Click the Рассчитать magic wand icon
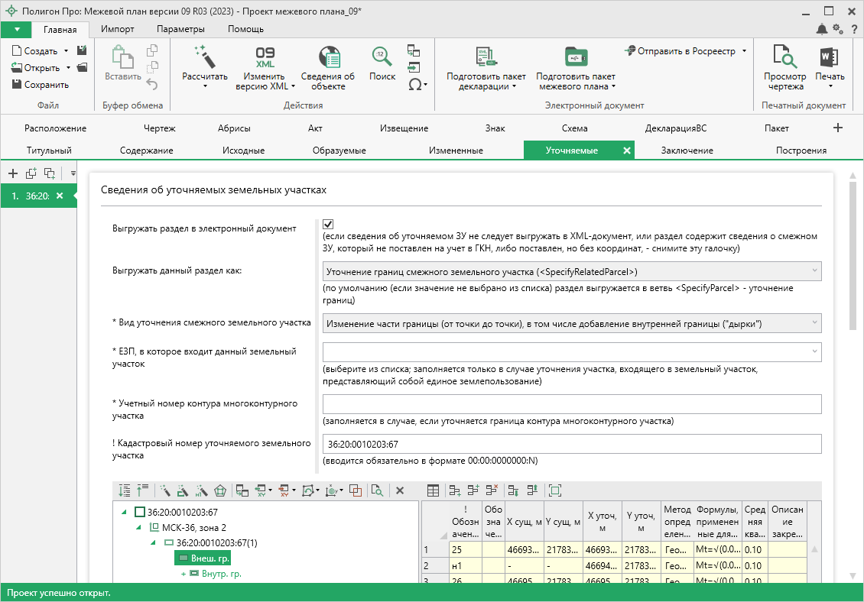864x602 pixels. (204, 58)
